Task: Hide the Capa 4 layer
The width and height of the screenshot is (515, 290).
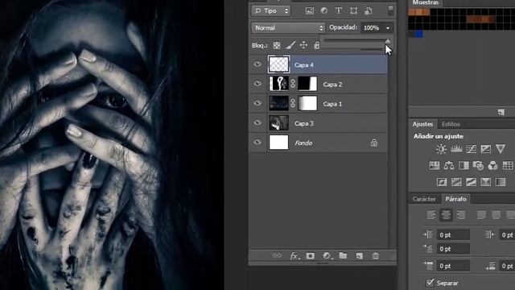Action: tap(257, 64)
